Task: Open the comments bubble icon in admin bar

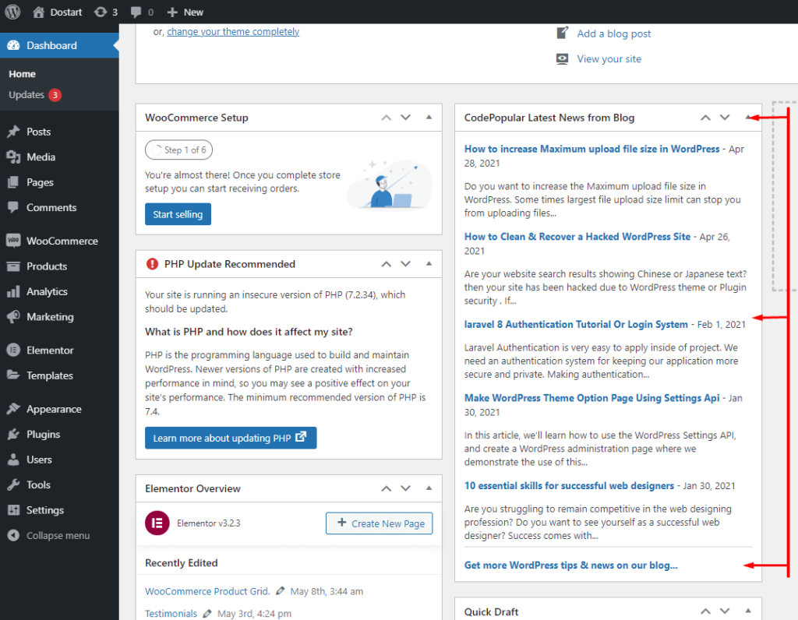Action: point(136,12)
